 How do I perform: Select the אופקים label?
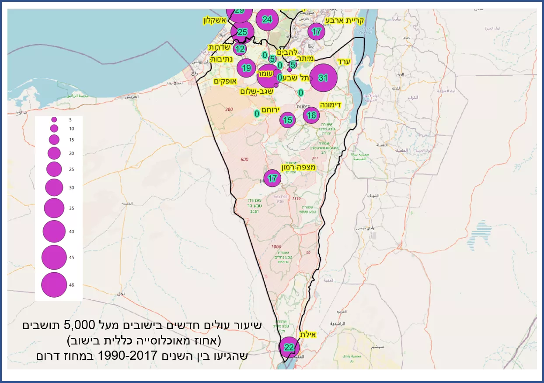pos(225,81)
